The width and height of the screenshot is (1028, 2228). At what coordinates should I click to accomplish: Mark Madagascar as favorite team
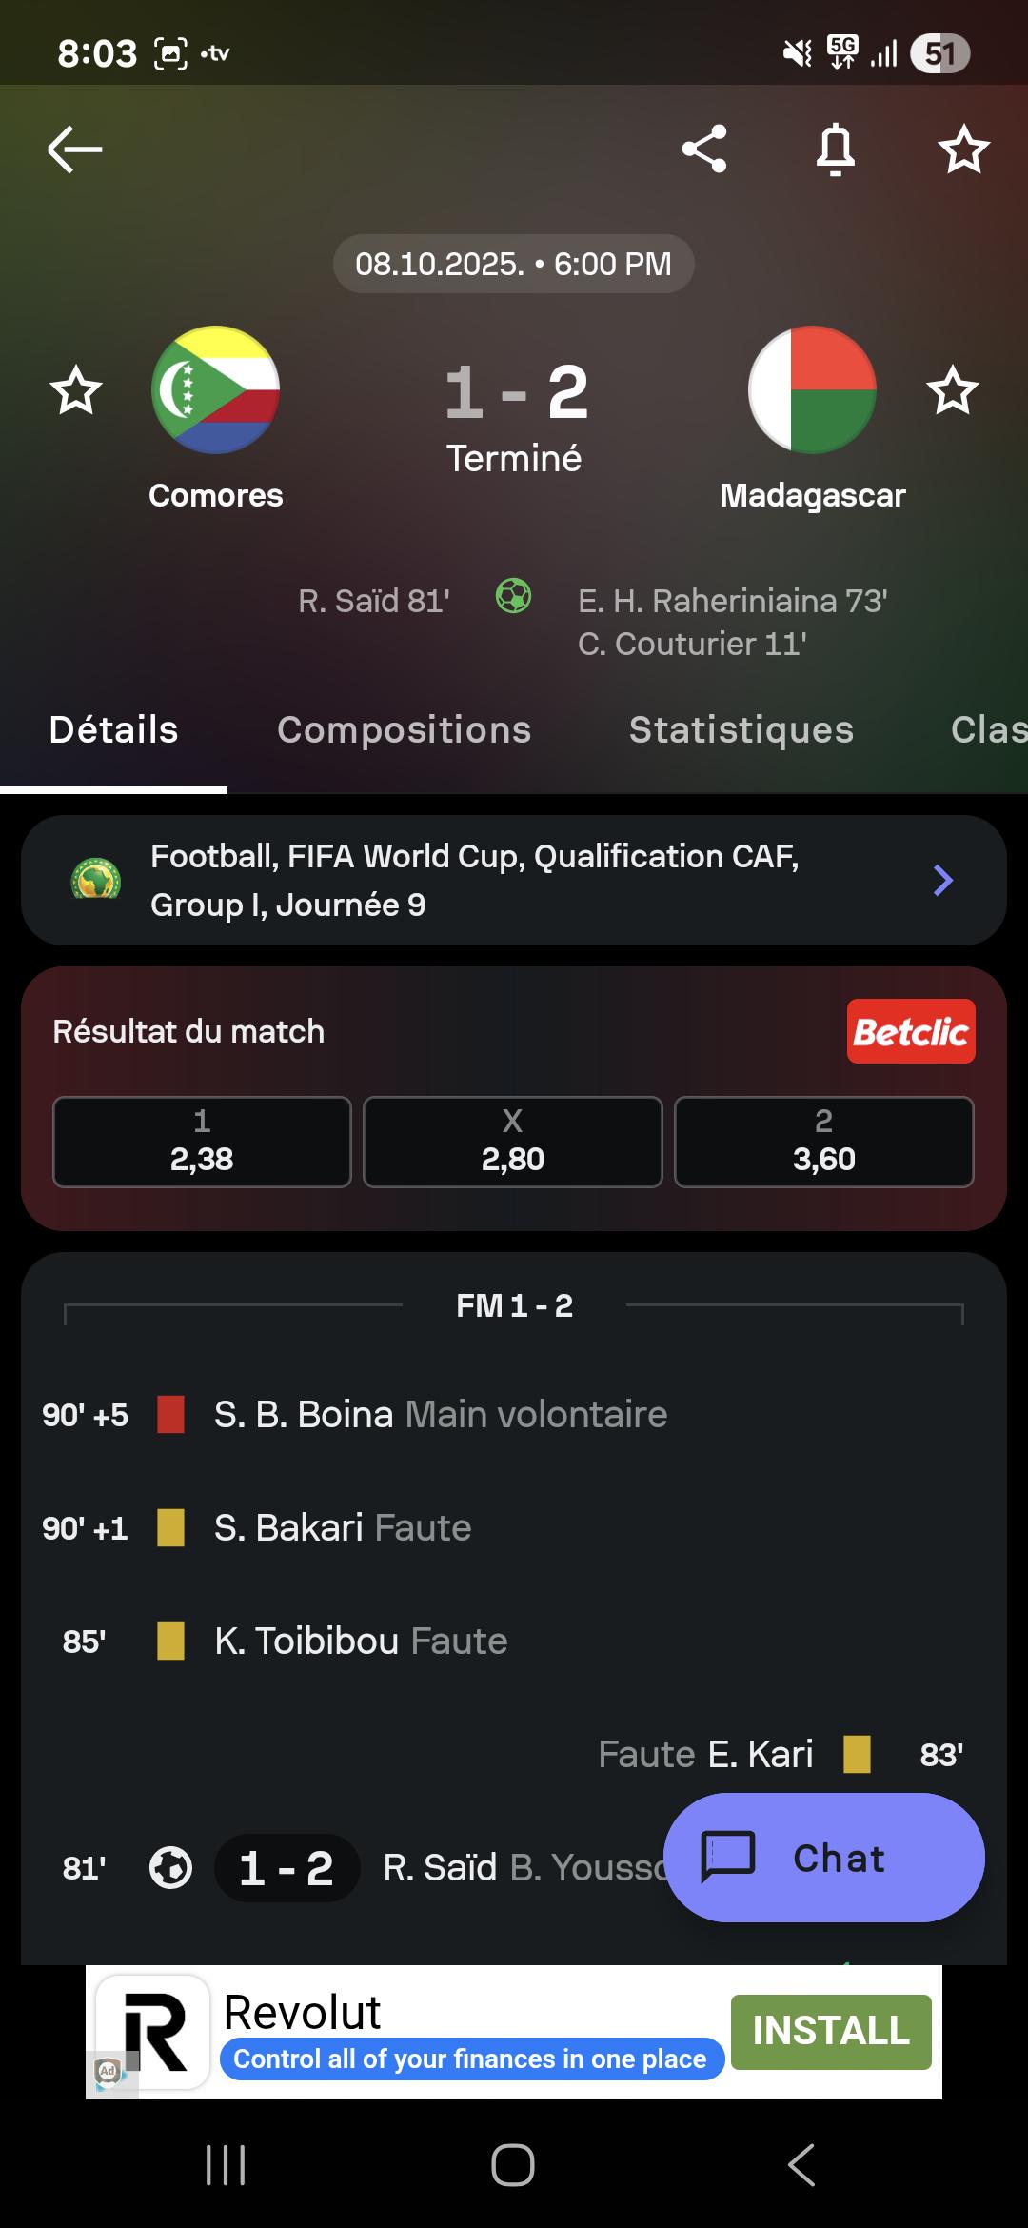(x=952, y=390)
